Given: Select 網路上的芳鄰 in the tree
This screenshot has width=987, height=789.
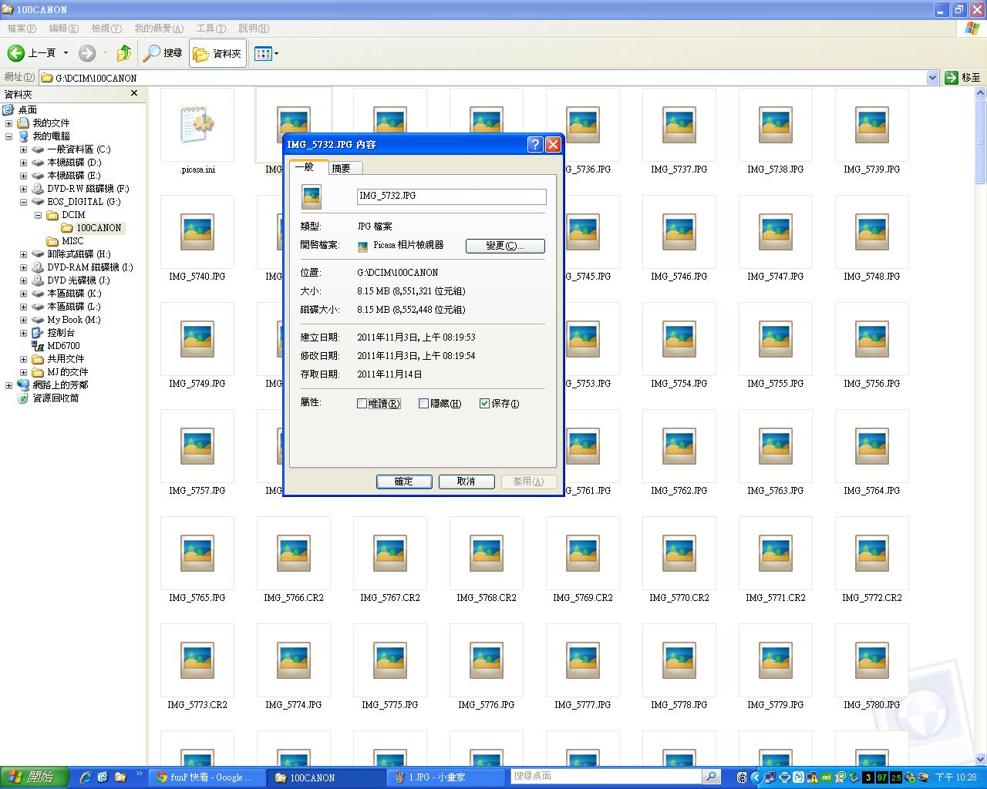Looking at the screenshot, I should tap(60, 385).
